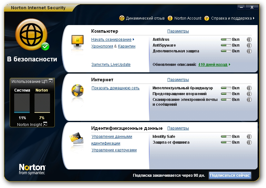
Task: Click the Norton Insight label
Action: pyautogui.click(x=30, y=125)
